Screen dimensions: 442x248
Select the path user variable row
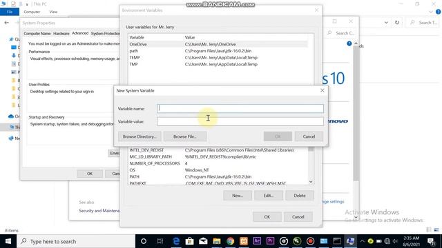click(218, 51)
